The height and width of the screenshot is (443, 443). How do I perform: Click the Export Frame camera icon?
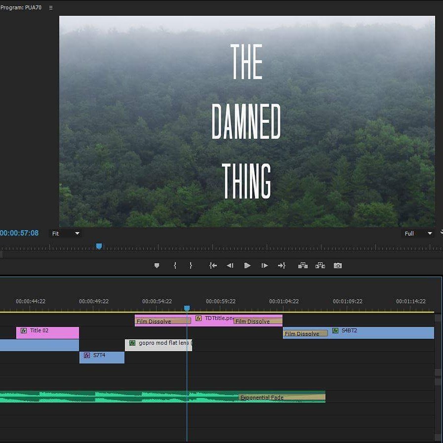tap(338, 266)
